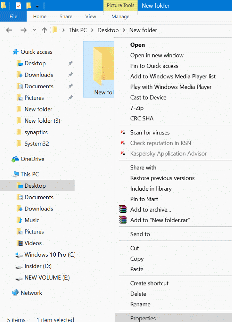Open the CRC SHA submenu
The image size is (232, 322).
click(x=142, y=118)
